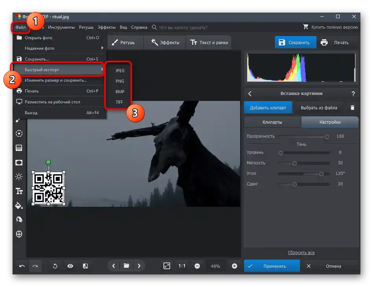The width and height of the screenshot is (373, 287).
Task: Set zoom to 1:1 actual size
Action: [182, 266]
